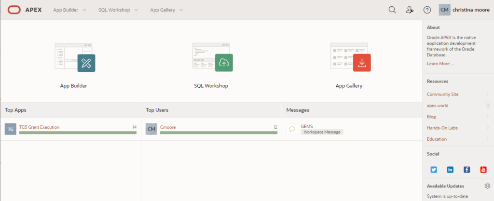Click the Available Updates gear icon

[x=487, y=186]
